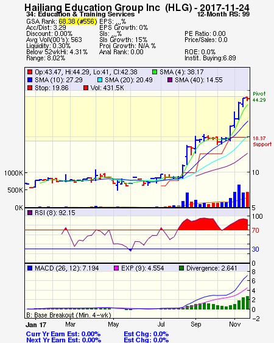The image size is (274, 343).
Task: Click the tallest blue volume bar in November
Action: click(x=239, y=196)
